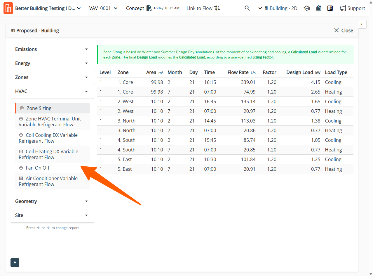Open search with the magnifying glass icon
The width and height of the screenshot is (373, 276).
coord(247,8)
